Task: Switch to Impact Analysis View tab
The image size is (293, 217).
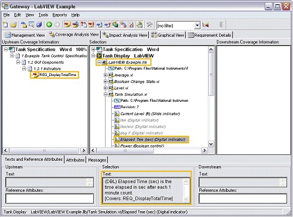Action: click(125, 35)
